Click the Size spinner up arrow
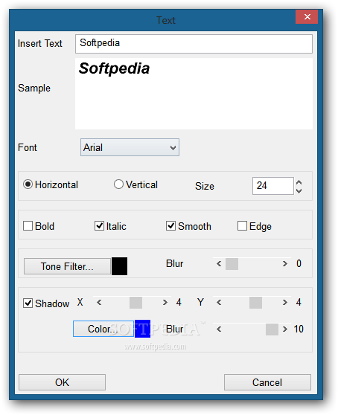The height and width of the screenshot is (415, 338). (x=299, y=182)
